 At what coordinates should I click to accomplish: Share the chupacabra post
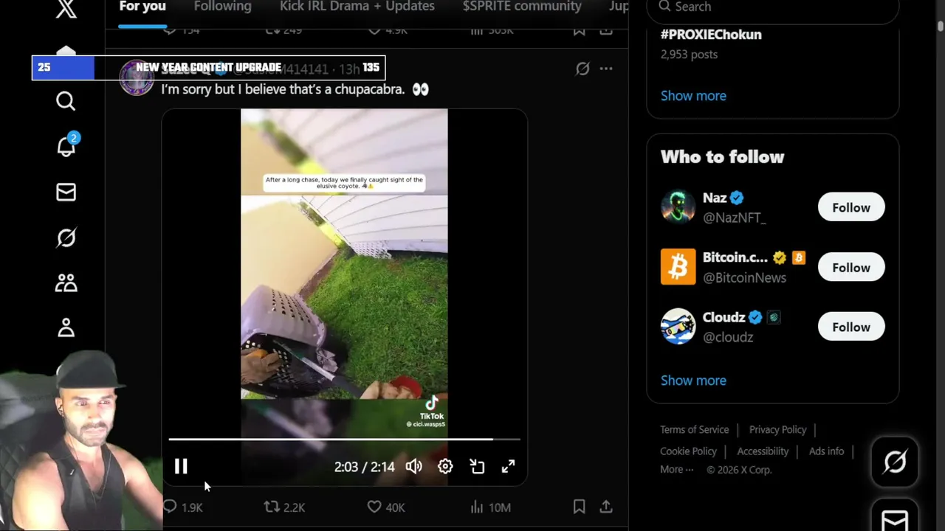(x=606, y=507)
